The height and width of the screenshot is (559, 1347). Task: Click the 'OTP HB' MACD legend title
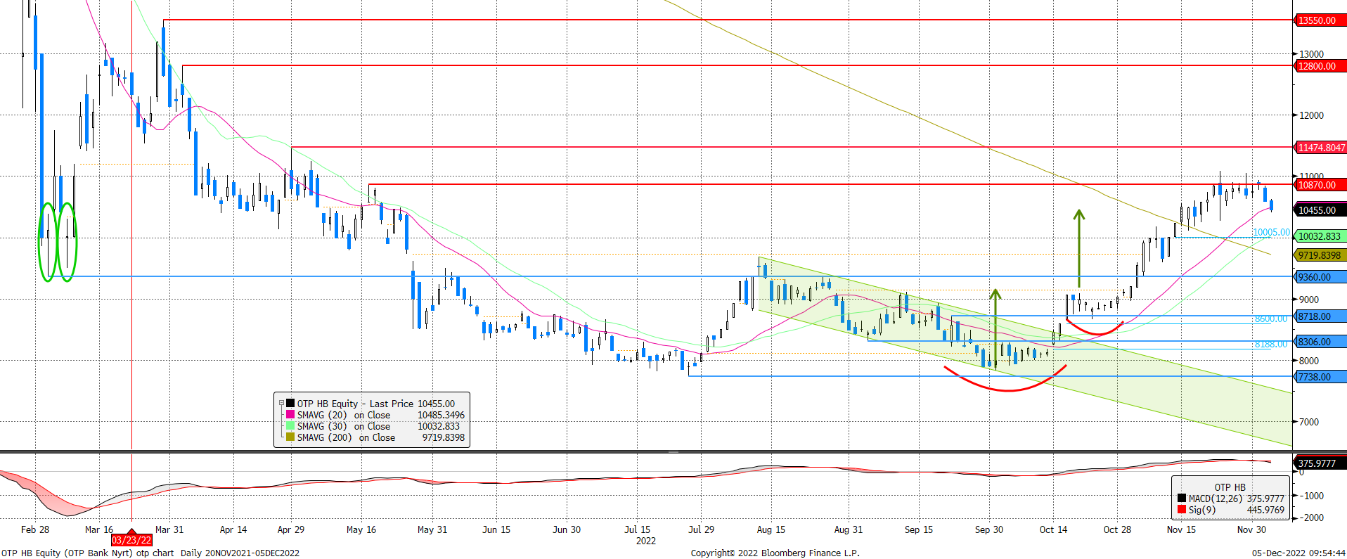point(1230,487)
